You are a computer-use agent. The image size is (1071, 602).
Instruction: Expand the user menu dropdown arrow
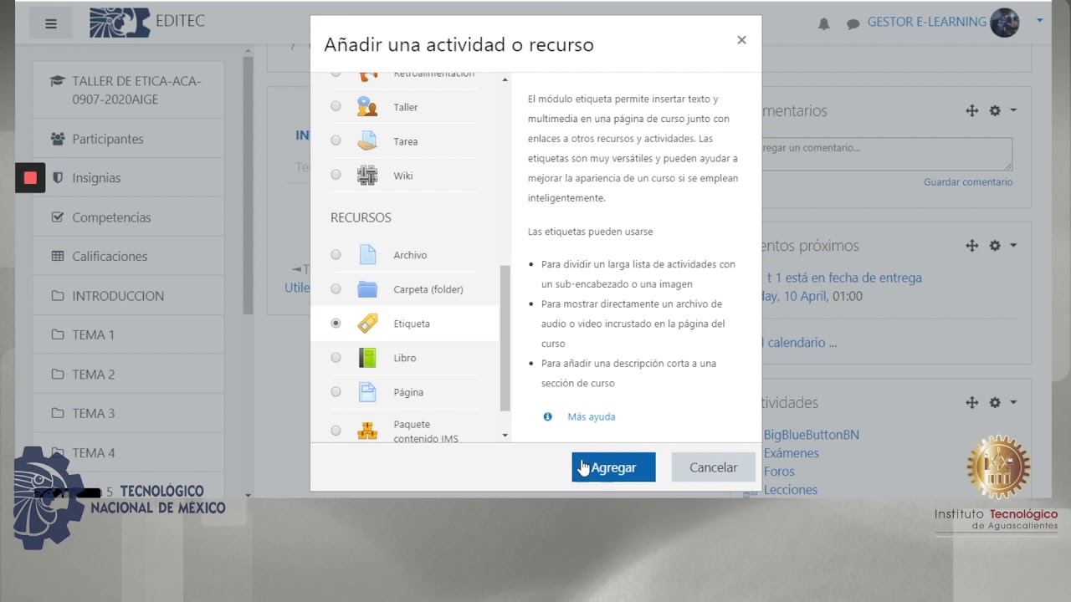point(1040,20)
